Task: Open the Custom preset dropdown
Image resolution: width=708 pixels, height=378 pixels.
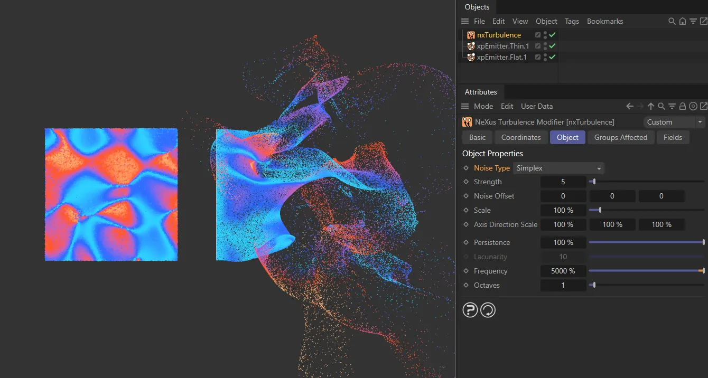Action: tap(674, 122)
